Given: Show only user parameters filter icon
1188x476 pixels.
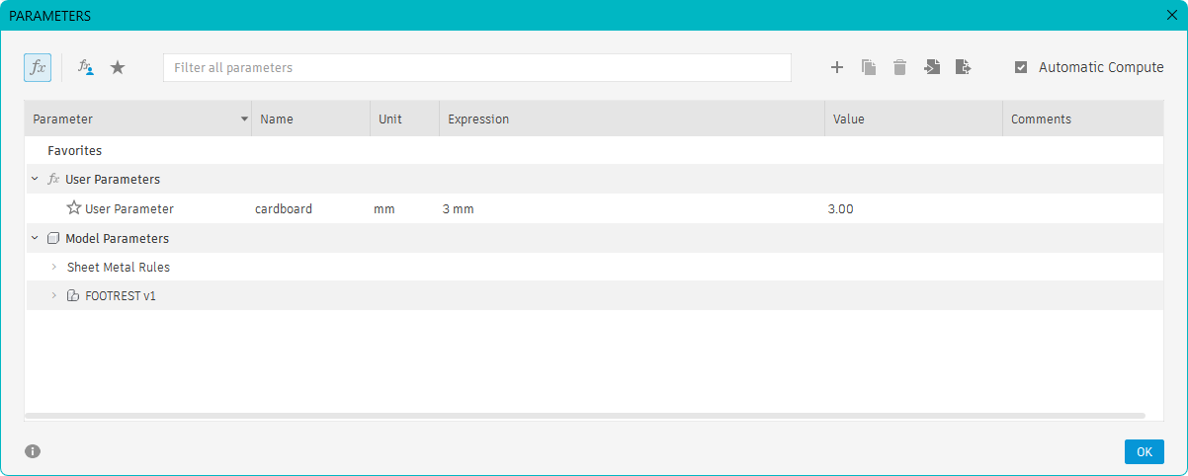Looking at the screenshot, I should click(x=86, y=67).
